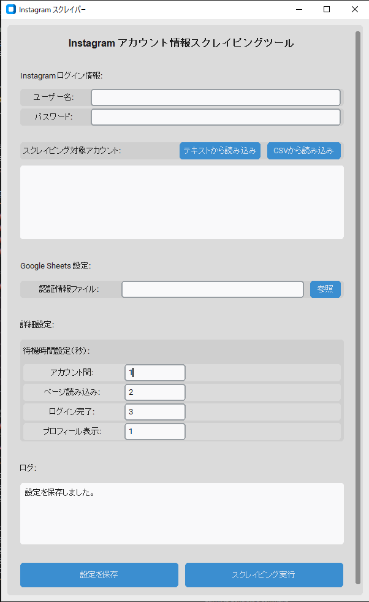Focus the 認証情報ファイル path field
The height and width of the screenshot is (602, 369).
[213, 289]
